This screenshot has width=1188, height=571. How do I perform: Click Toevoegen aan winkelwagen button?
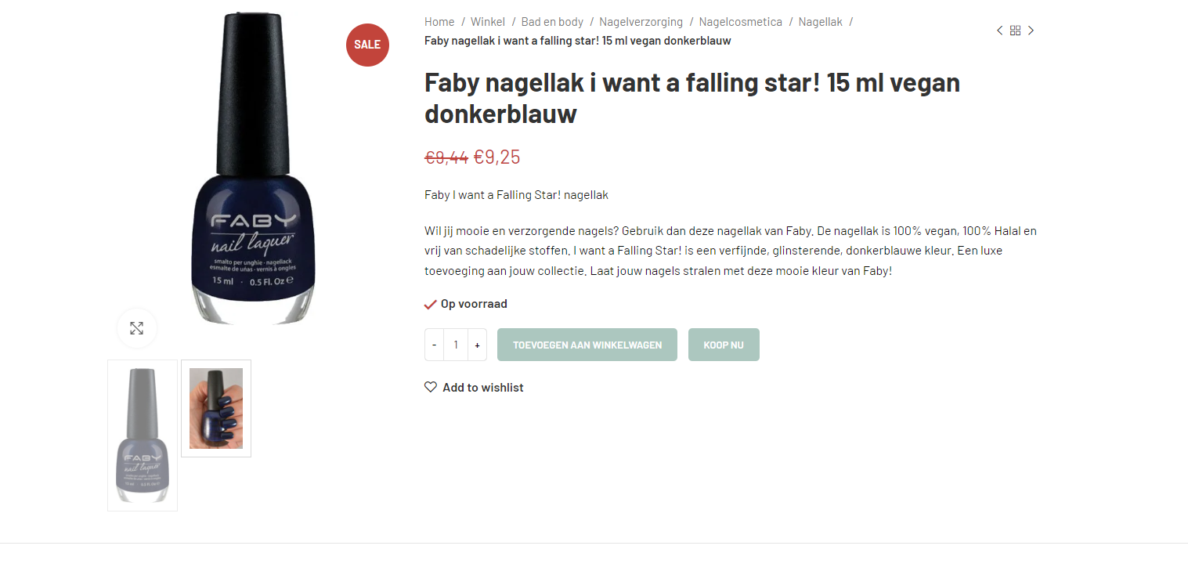point(587,345)
